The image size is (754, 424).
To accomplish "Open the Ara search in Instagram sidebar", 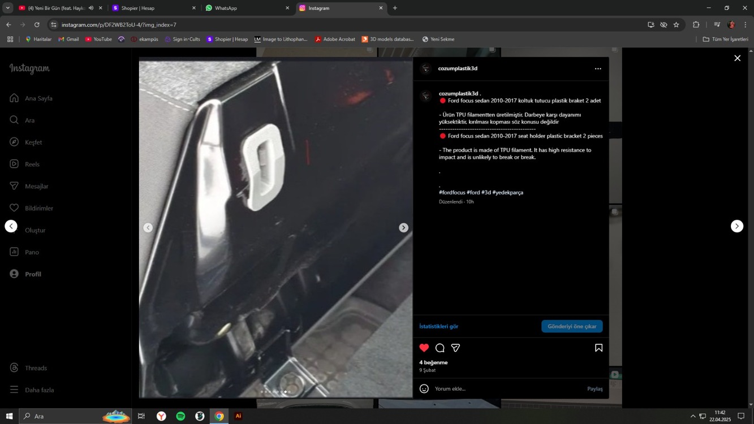I will pos(22,120).
